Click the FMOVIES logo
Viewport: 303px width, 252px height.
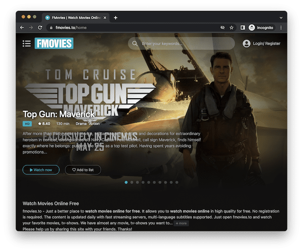click(54, 43)
